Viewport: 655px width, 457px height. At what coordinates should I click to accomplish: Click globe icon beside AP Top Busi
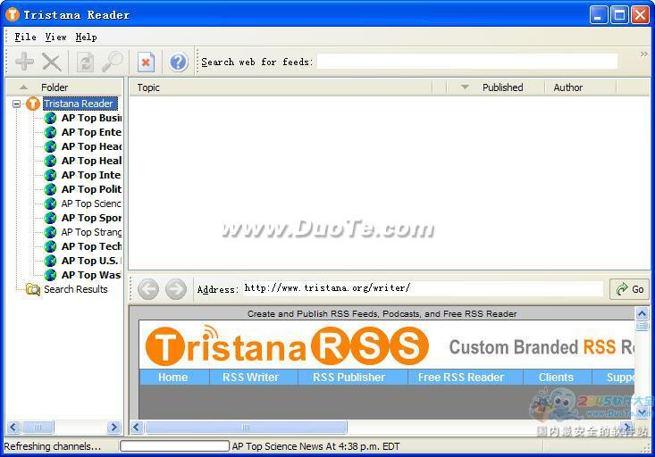50,118
